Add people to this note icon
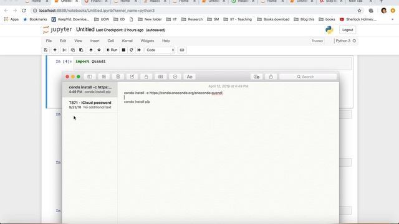 click(256, 77)
